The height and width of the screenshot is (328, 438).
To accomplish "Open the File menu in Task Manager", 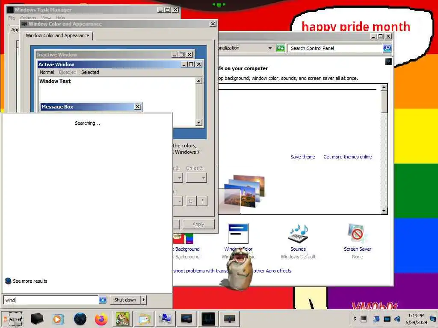I will (x=12, y=18).
